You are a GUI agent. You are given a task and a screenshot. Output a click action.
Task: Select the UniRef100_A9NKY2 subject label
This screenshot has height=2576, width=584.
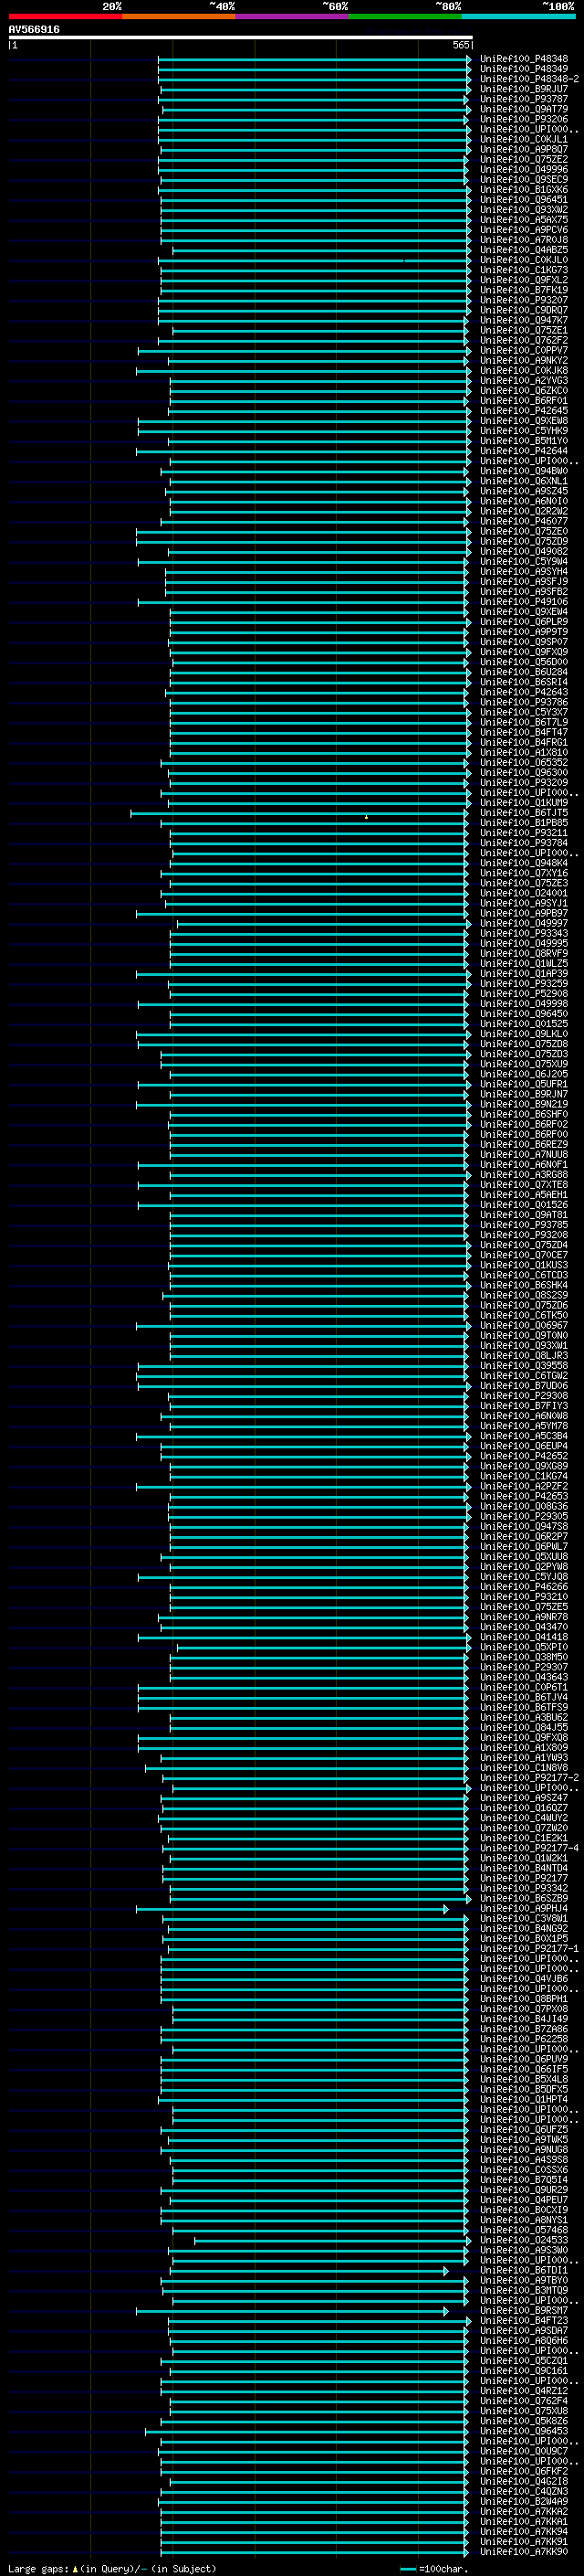(x=523, y=361)
